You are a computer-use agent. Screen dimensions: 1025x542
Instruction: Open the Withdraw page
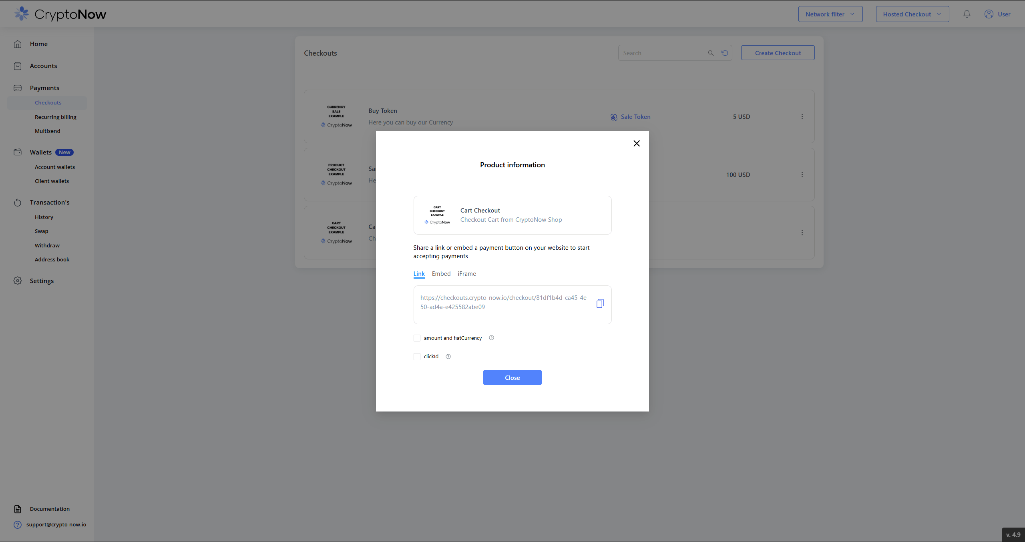click(x=47, y=245)
